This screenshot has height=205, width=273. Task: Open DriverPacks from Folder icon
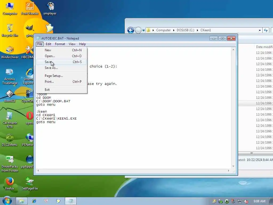(x=10, y=164)
